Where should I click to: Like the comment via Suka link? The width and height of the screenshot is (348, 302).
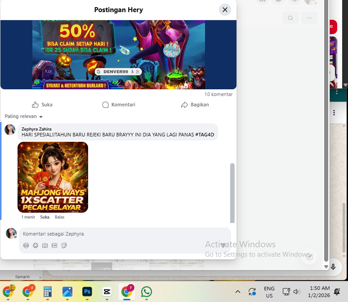tap(45, 217)
